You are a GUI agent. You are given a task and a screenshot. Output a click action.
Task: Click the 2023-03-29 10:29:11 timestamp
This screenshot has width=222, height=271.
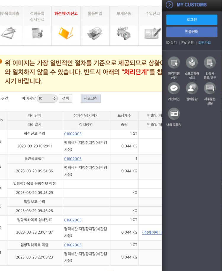click(34, 146)
